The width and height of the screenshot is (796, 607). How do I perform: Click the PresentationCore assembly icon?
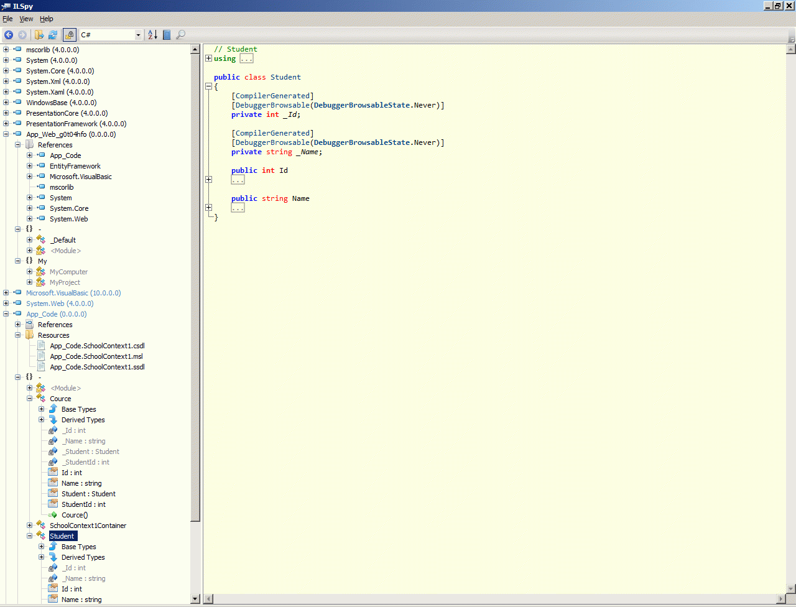click(x=17, y=113)
